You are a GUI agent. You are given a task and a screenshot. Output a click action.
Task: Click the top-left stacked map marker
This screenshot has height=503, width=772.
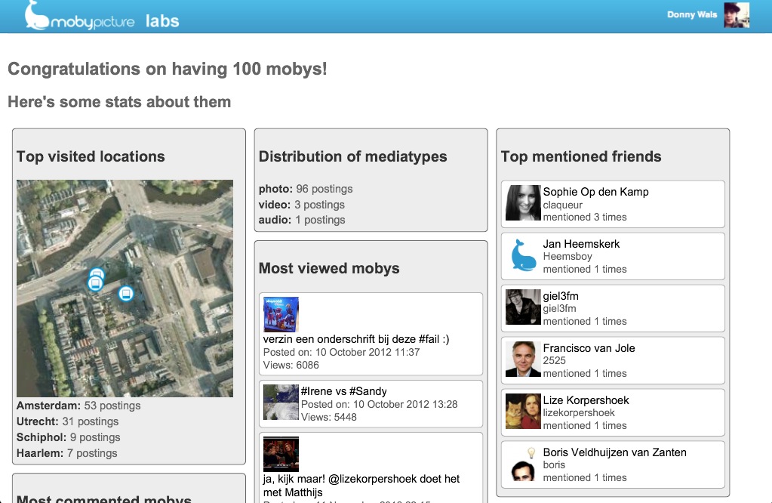(96, 275)
